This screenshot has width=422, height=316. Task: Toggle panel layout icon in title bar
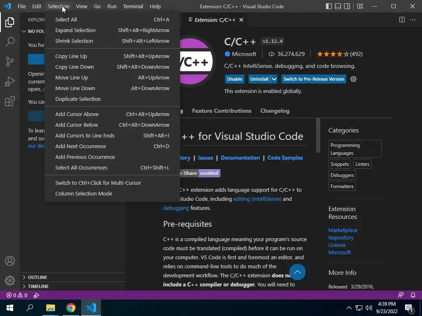click(338, 6)
